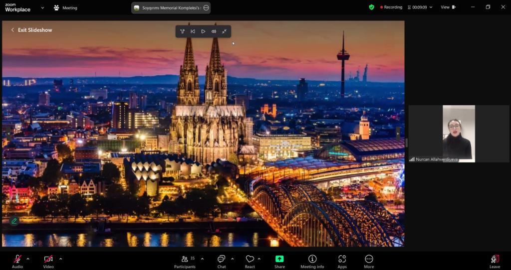The height and width of the screenshot is (270, 511).
Task: Unmute the Audio microphone icon
Action: [17, 259]
